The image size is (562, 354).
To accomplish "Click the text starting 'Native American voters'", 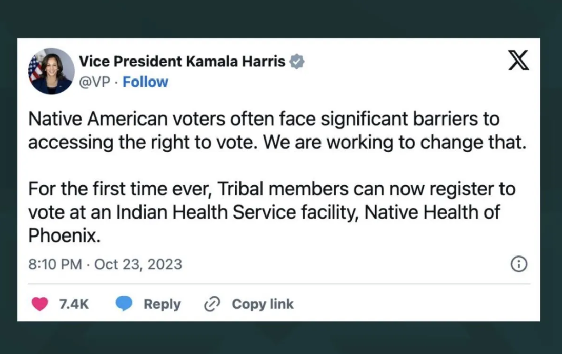I will point(277,130).
